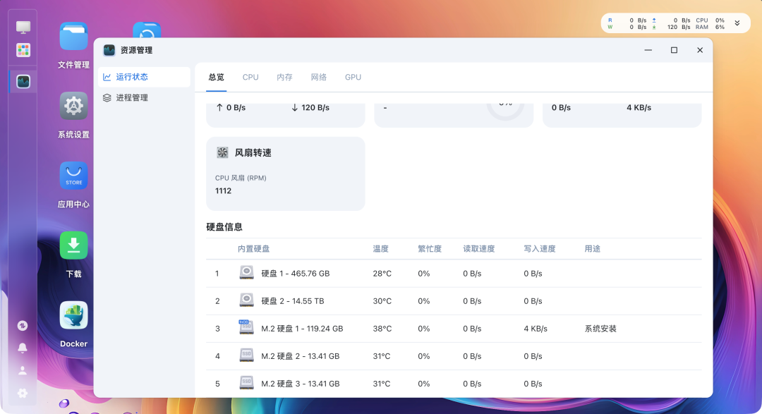Open the 下载 application icon

[73, 245]
